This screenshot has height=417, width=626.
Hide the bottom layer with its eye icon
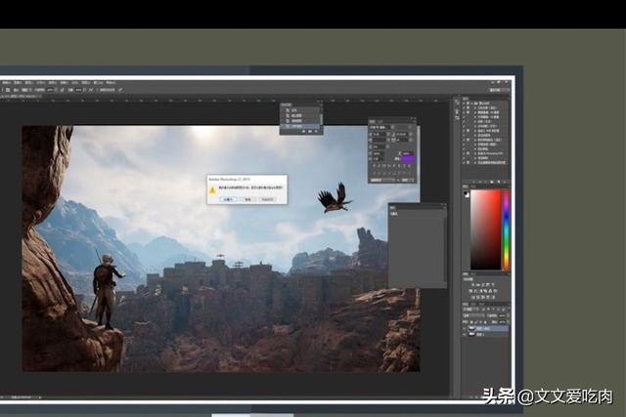pyautogui.click(x=464, y=334)
